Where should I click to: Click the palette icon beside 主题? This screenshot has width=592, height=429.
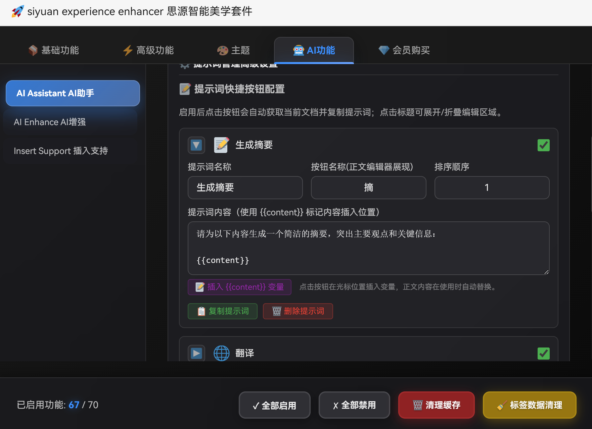pos(223,50)
